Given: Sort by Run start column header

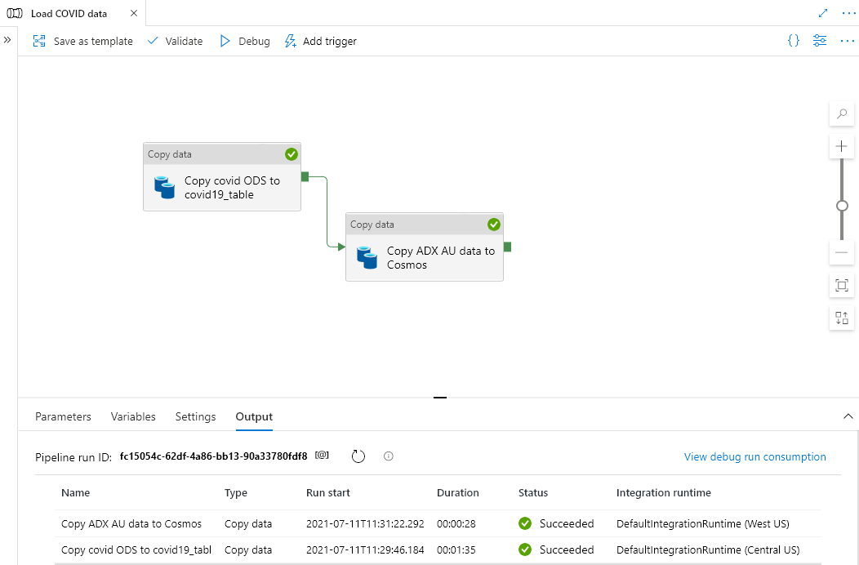Looking at the screenshot, I should 328,492.
